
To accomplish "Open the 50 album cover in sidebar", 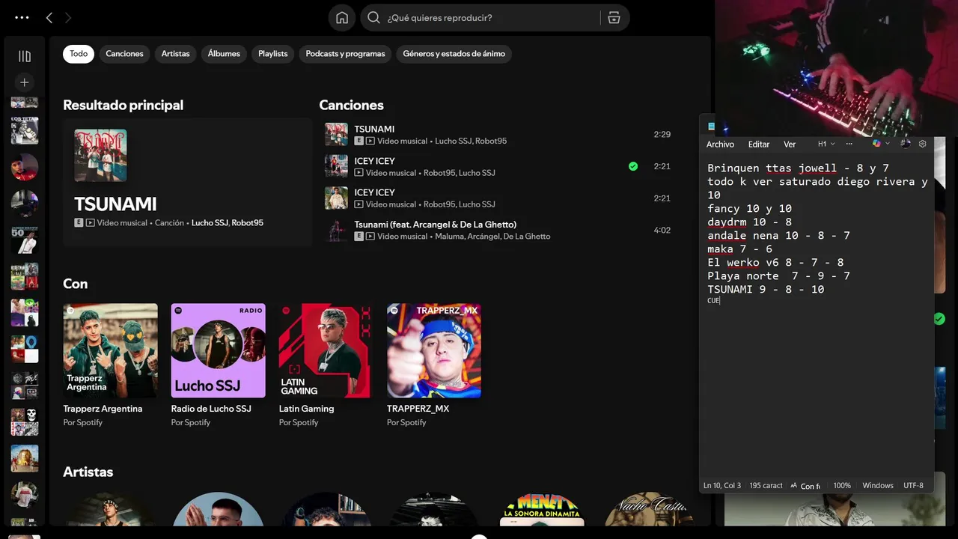I will tap(25, 240).
